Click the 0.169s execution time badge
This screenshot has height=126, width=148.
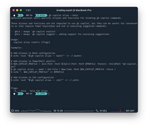41,94
